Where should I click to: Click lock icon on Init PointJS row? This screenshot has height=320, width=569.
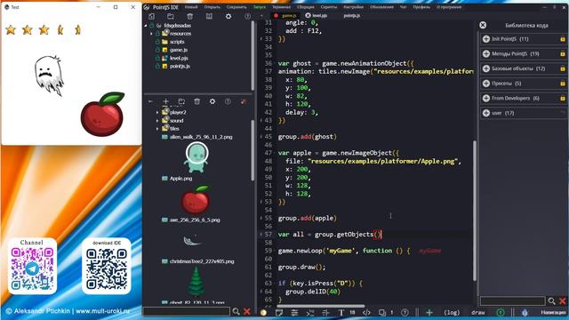point(563,39)
